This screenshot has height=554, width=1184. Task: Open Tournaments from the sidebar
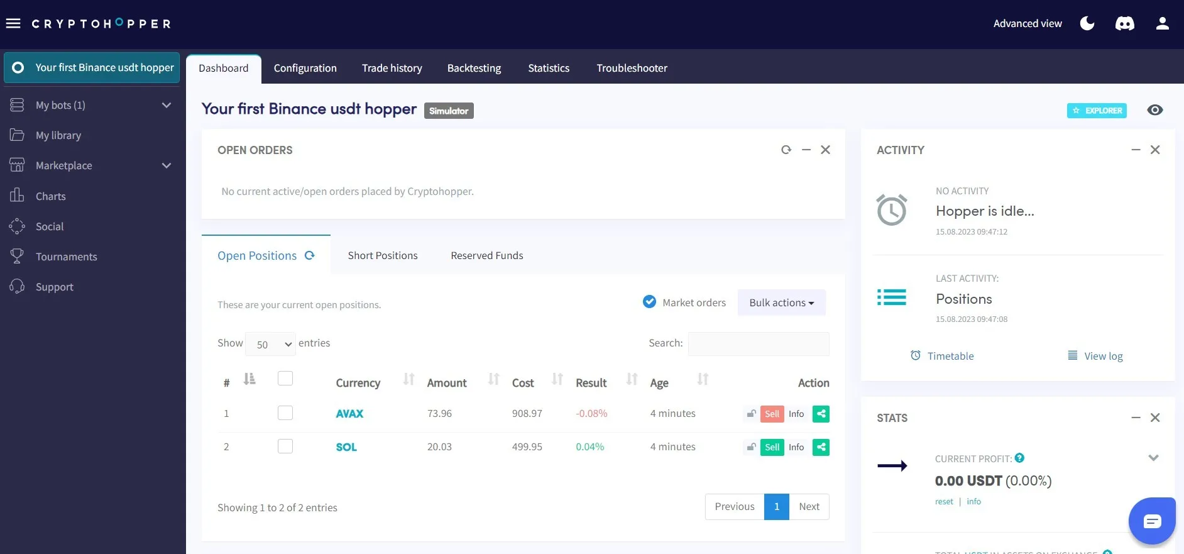pos(67,257)
